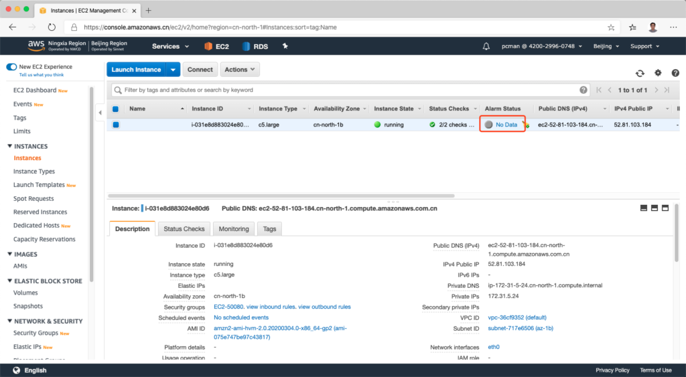Click the help question mark icon
This screenshot has height=377, width=686.
675,73
